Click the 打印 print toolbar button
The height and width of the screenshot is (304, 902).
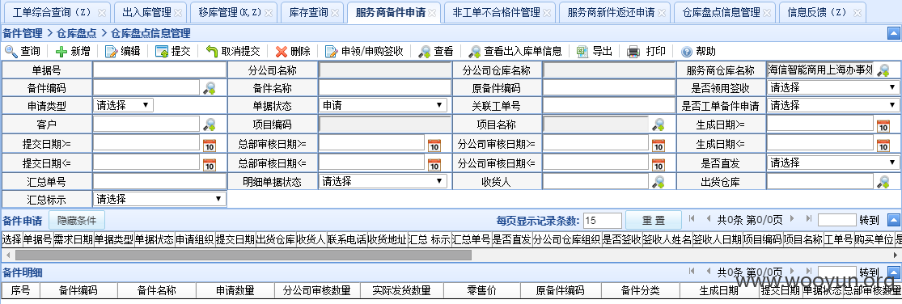point(646,52)
